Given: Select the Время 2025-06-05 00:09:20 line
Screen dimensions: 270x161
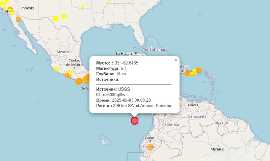Looking at the screenshot, I should [x=124, y=100].
